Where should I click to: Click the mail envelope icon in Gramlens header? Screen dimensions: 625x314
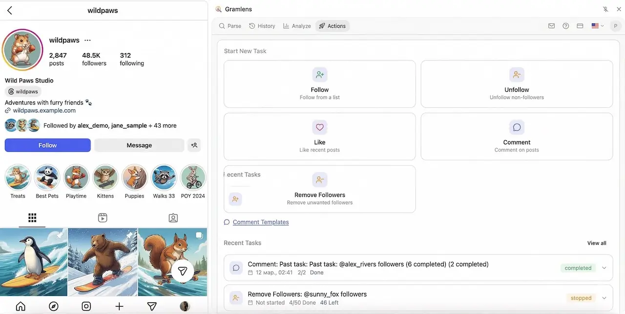552,26
